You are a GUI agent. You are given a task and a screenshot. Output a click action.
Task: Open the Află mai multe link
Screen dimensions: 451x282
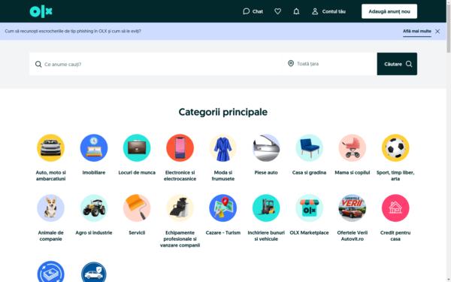416,31
